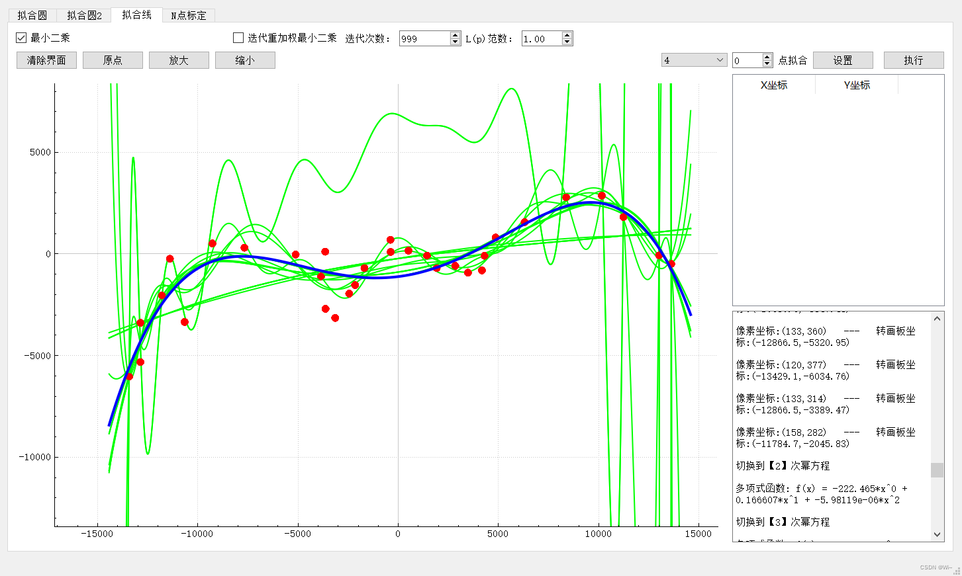Screen dimensions: 962x576
Task: Open the polynomial order dropdown showing 4
Action: click(x=695, y=60)
